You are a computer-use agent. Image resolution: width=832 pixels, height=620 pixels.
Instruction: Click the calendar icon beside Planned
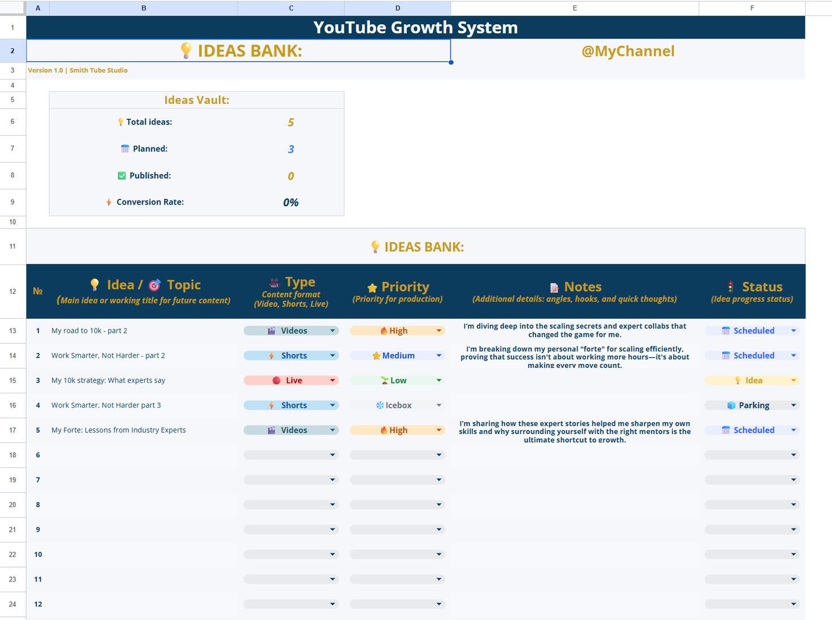[x=125, y=149]
